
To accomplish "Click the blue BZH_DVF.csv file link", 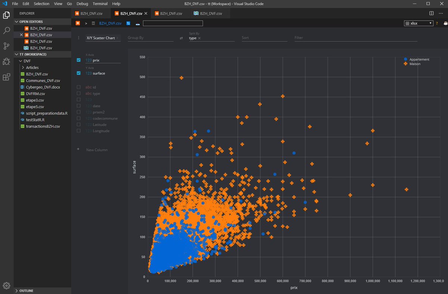I will [x=110, y=23].
